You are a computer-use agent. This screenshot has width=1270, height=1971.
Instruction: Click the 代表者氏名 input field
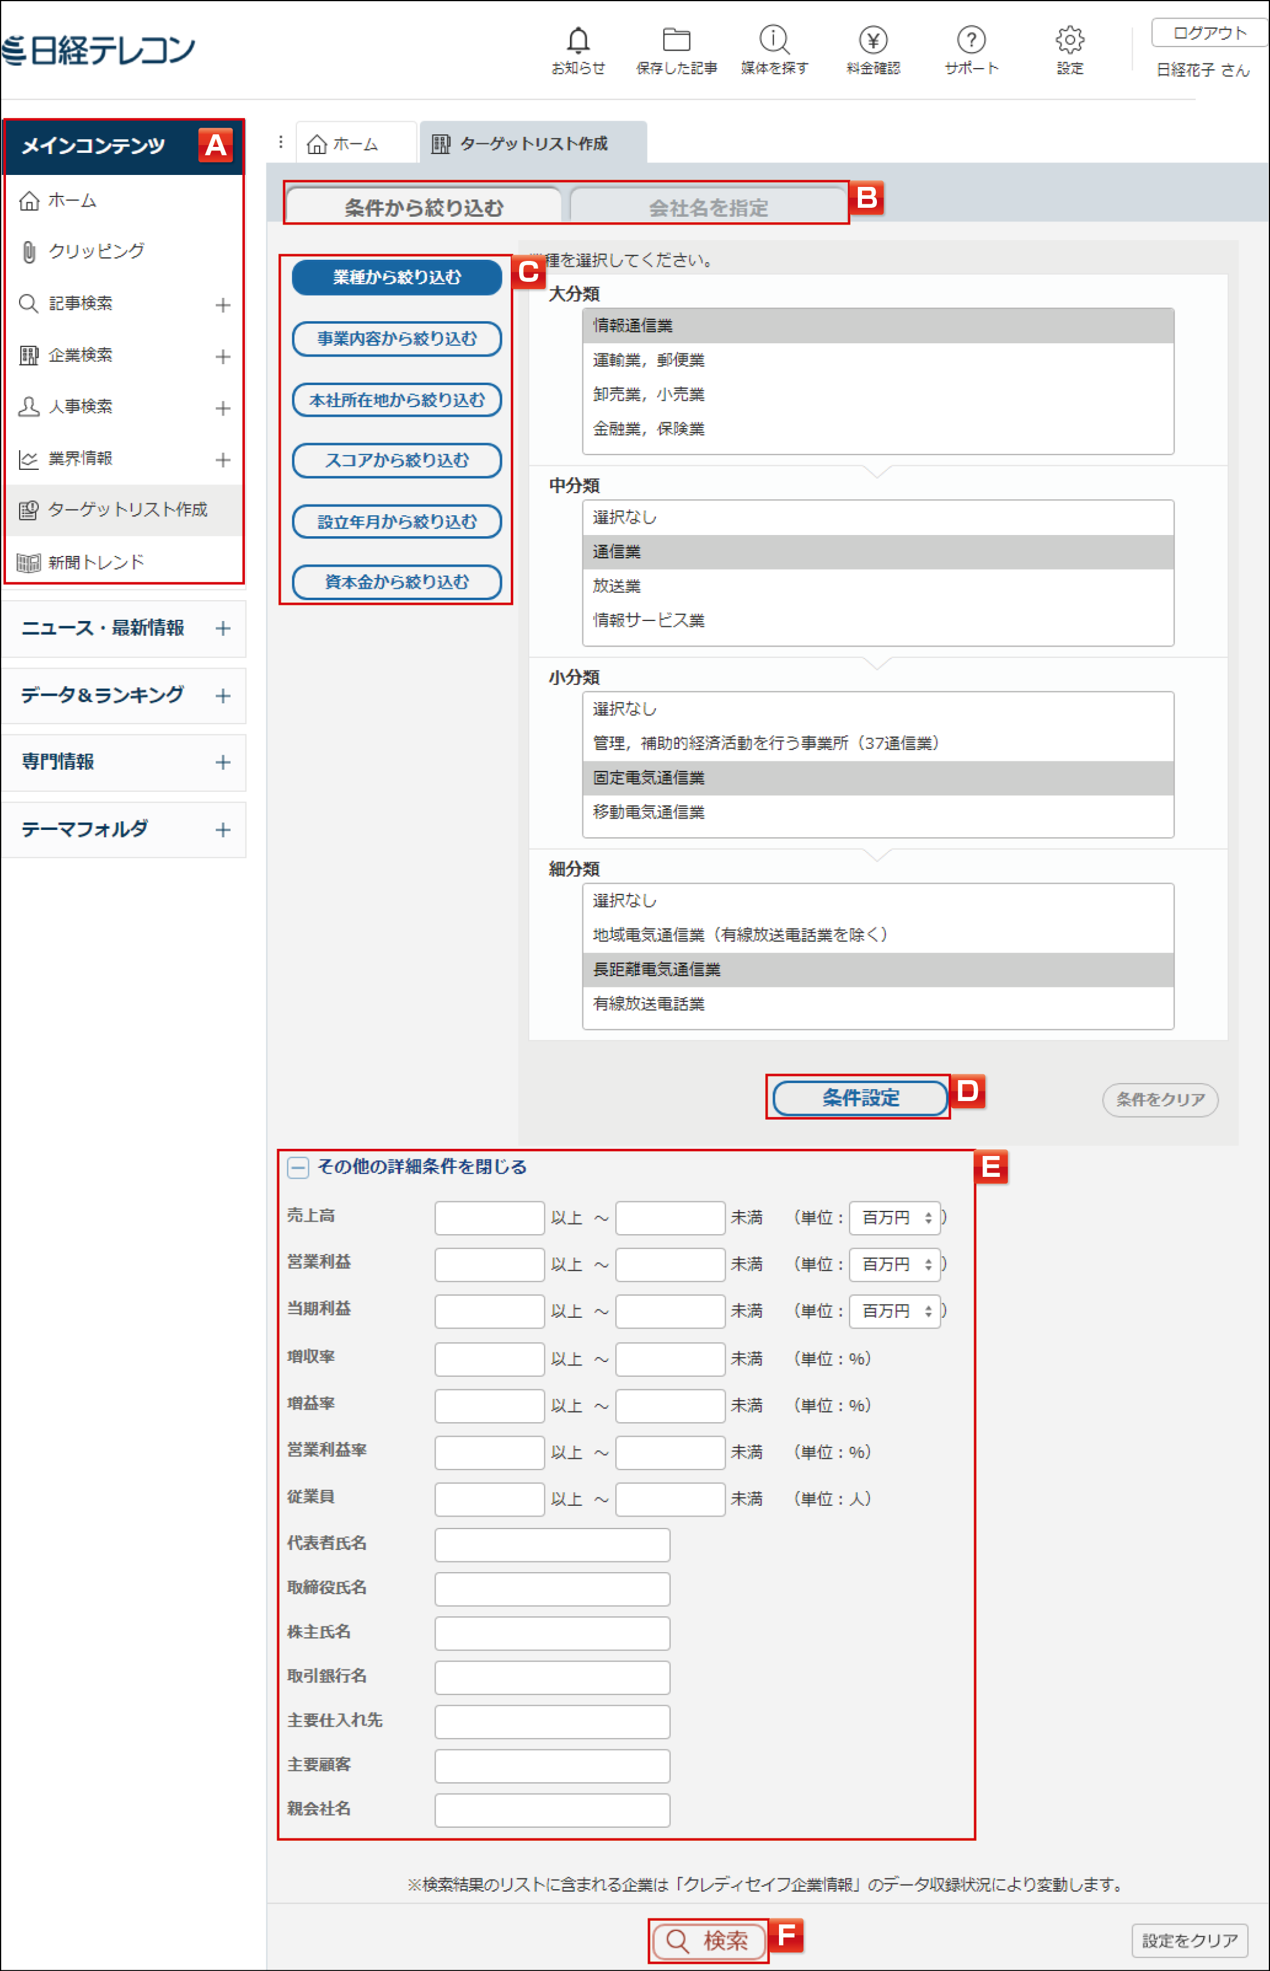click(552, 1545)
